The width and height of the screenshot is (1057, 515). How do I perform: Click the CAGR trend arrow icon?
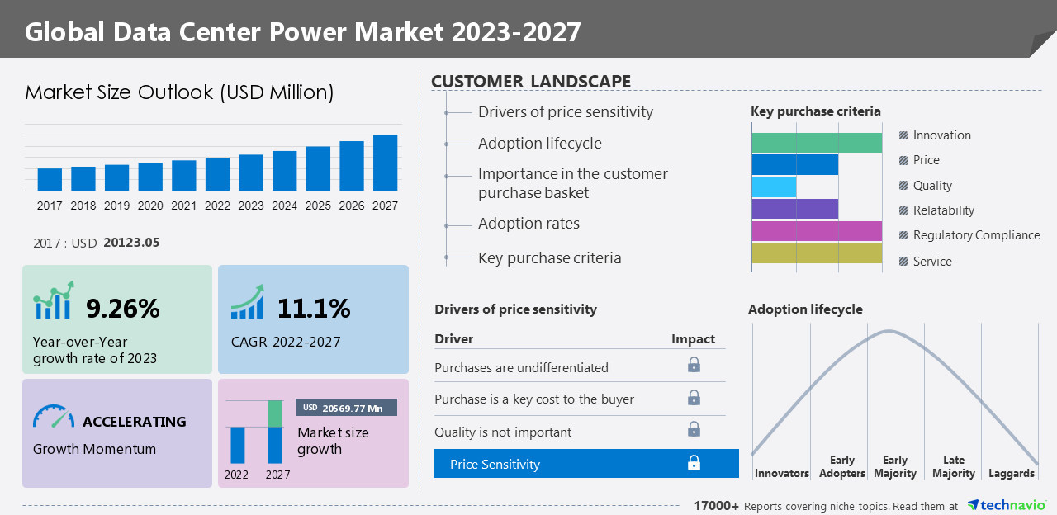(x=248, y=304)
